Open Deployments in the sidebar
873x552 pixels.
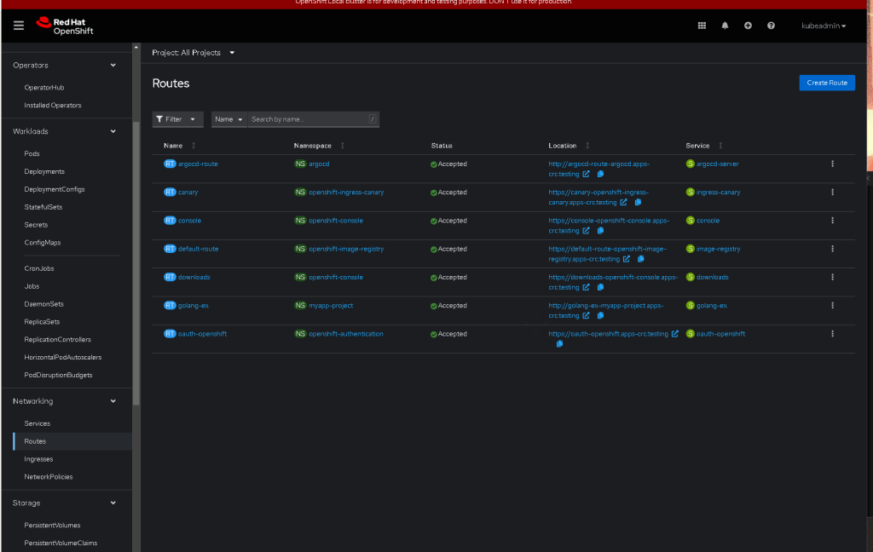(x=44, y=172)
